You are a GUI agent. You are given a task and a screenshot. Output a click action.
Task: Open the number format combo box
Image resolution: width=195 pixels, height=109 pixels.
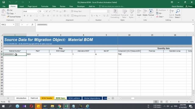pyautogui.click(x=100, y=11)
